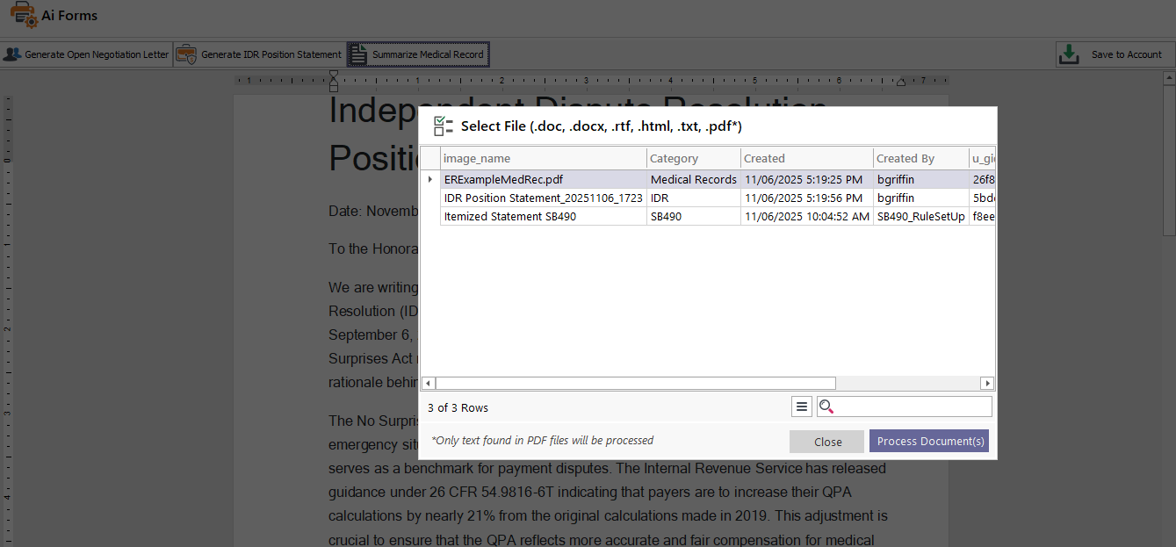Open the grid options hamburger menu icon
Viewport: 1176px width, 547px height.
click(x=802, y=407)
